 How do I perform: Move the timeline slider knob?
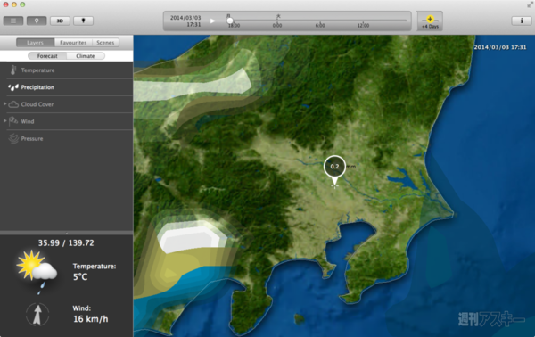tap(230, 21)
